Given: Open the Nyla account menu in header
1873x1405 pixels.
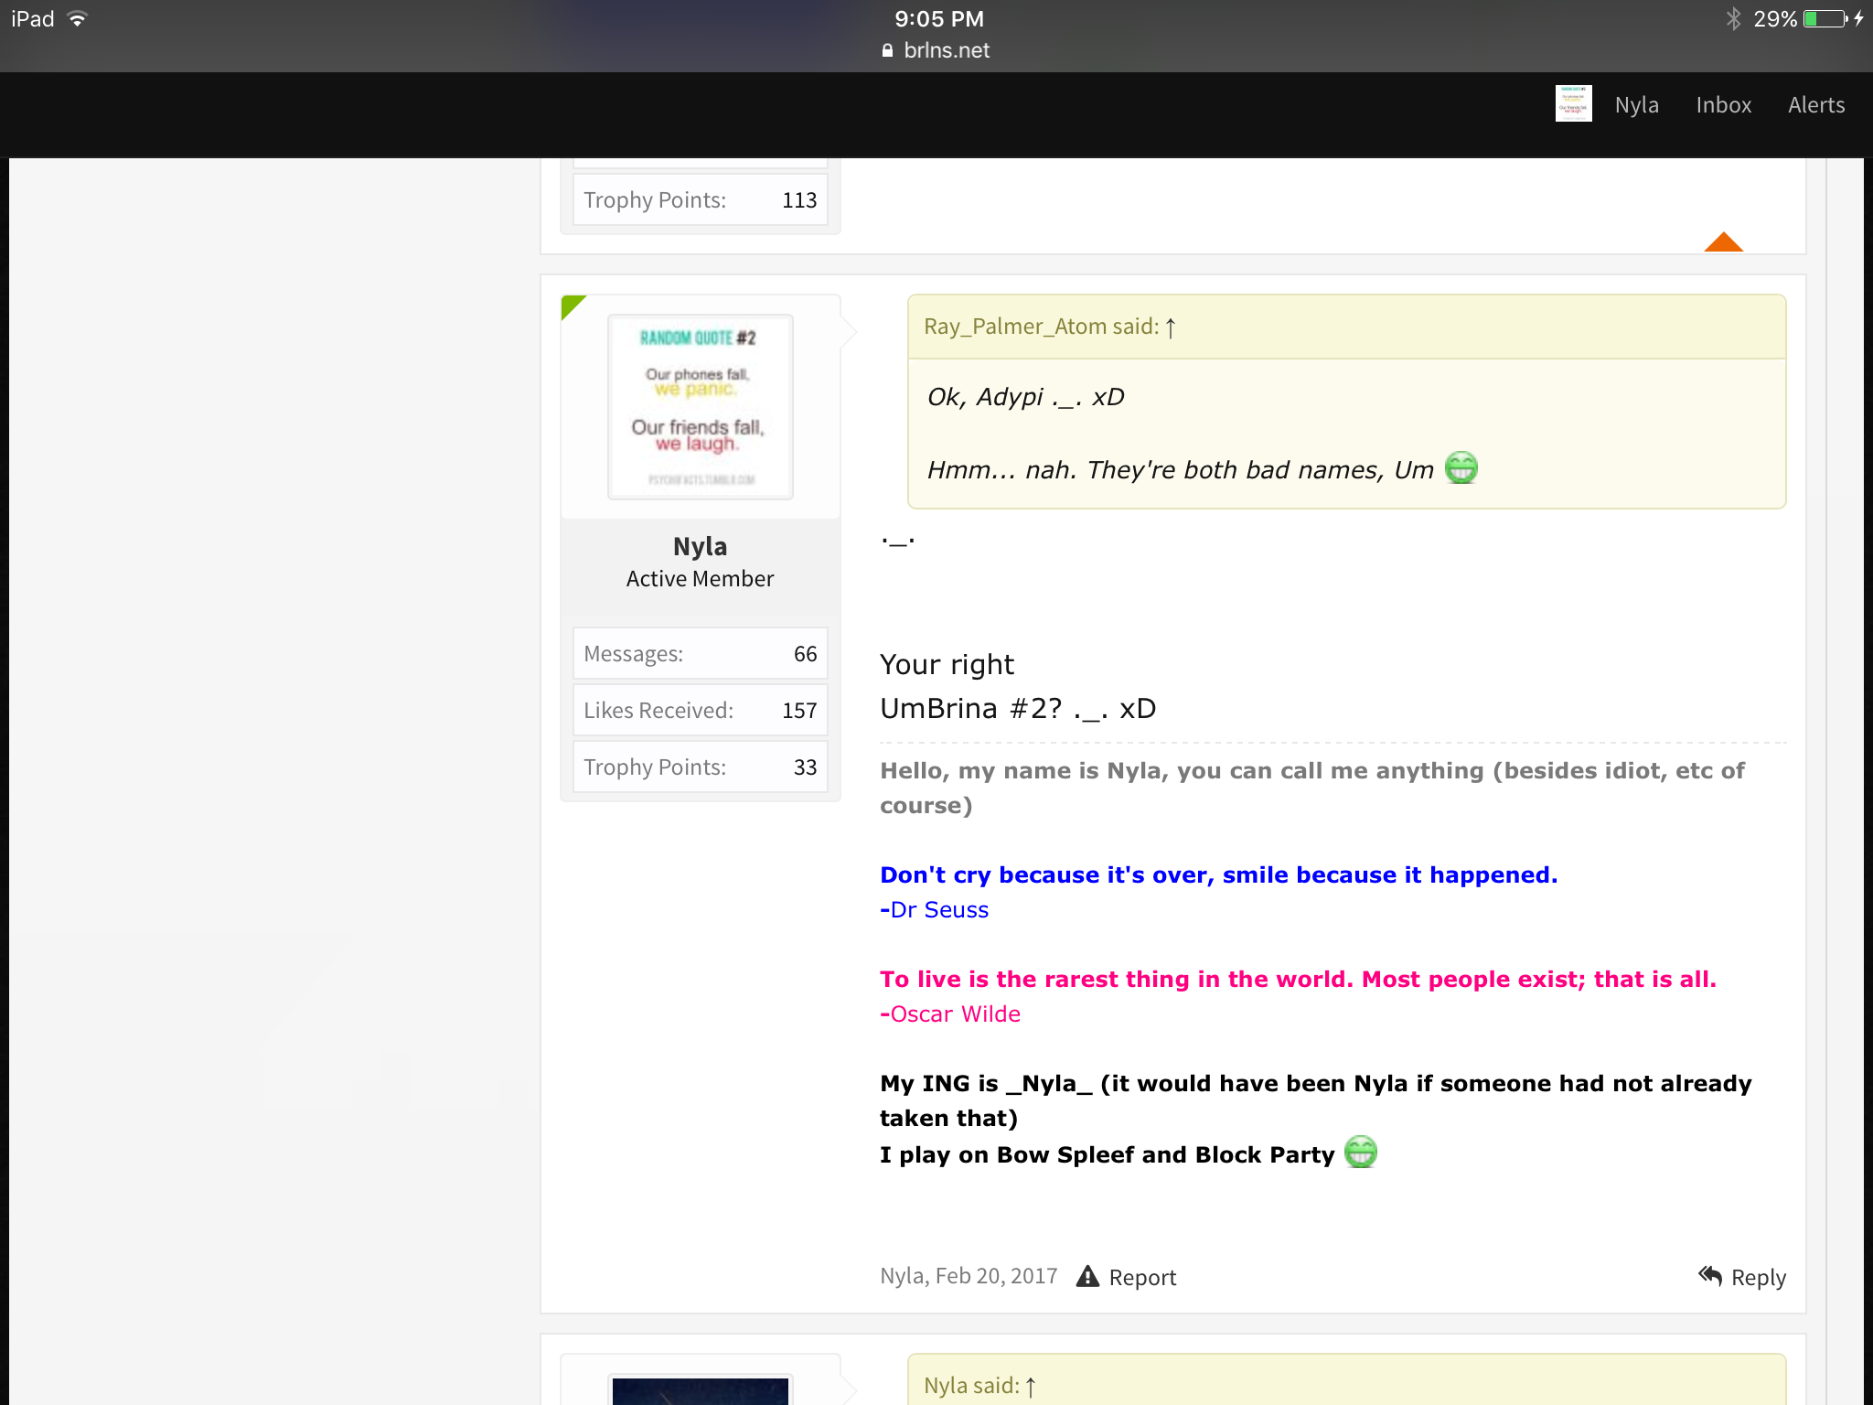Looking at the screenshot, I should [x=1636, y=105].
